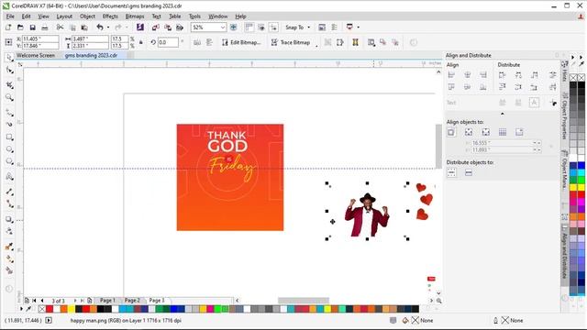Screen dimensions: 587x330
Task: Open the Bitmaps menu
Action: (135, 16)
